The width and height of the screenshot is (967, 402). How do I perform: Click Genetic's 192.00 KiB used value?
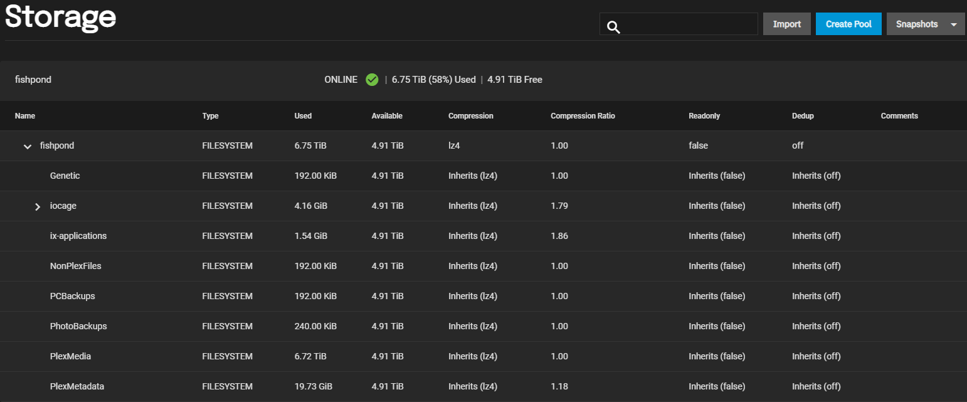[315, 176]
